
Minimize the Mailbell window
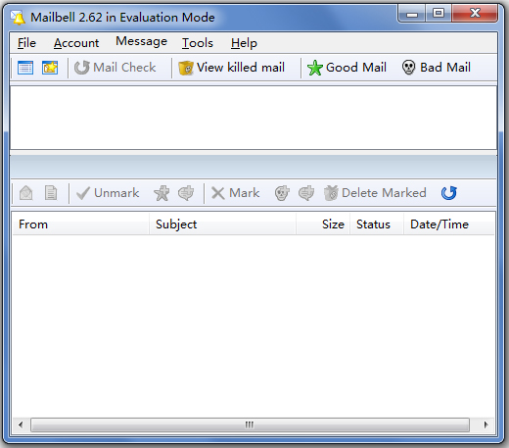coord(412,14)
